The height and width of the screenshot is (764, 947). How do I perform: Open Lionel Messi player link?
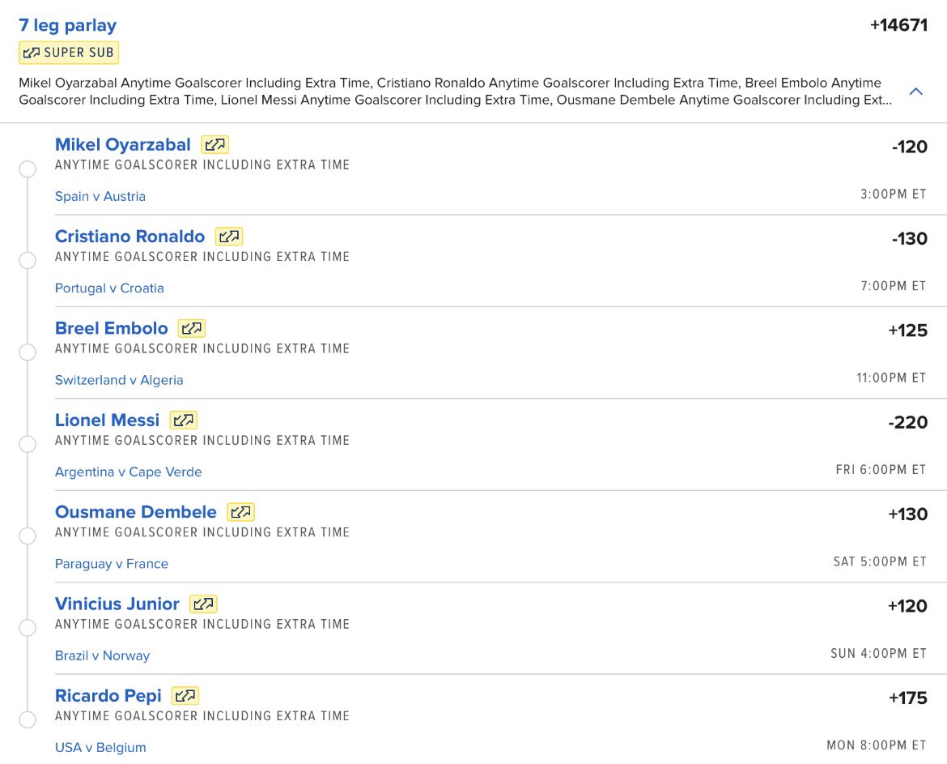click(107, 420)
